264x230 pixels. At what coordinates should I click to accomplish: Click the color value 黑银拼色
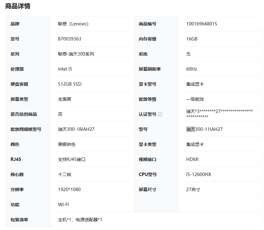(67, 144)
